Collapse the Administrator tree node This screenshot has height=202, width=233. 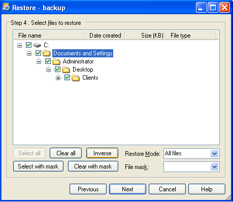[x=39, y=61]
